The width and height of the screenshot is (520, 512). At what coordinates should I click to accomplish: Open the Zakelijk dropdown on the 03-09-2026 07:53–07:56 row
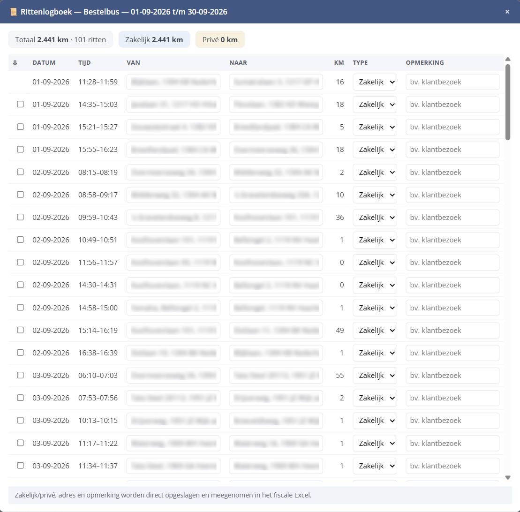click(375, 398)
